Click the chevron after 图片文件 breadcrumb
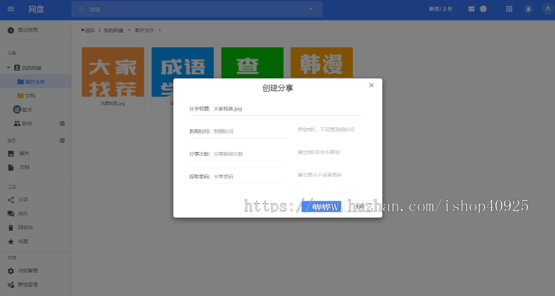This screenshot has width=555, height=296. 160,30
